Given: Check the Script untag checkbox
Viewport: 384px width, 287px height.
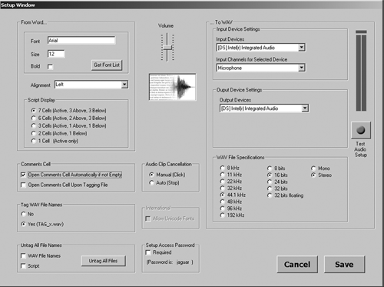Looking at the screenshot, I should click(23, 266).
